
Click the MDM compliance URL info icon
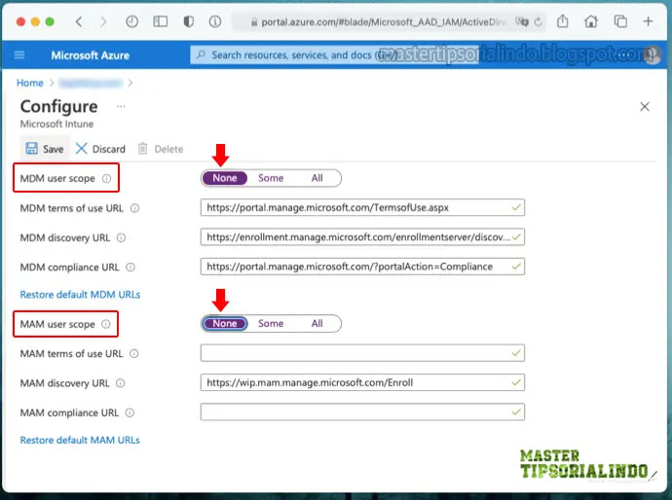tap(131, 268)
